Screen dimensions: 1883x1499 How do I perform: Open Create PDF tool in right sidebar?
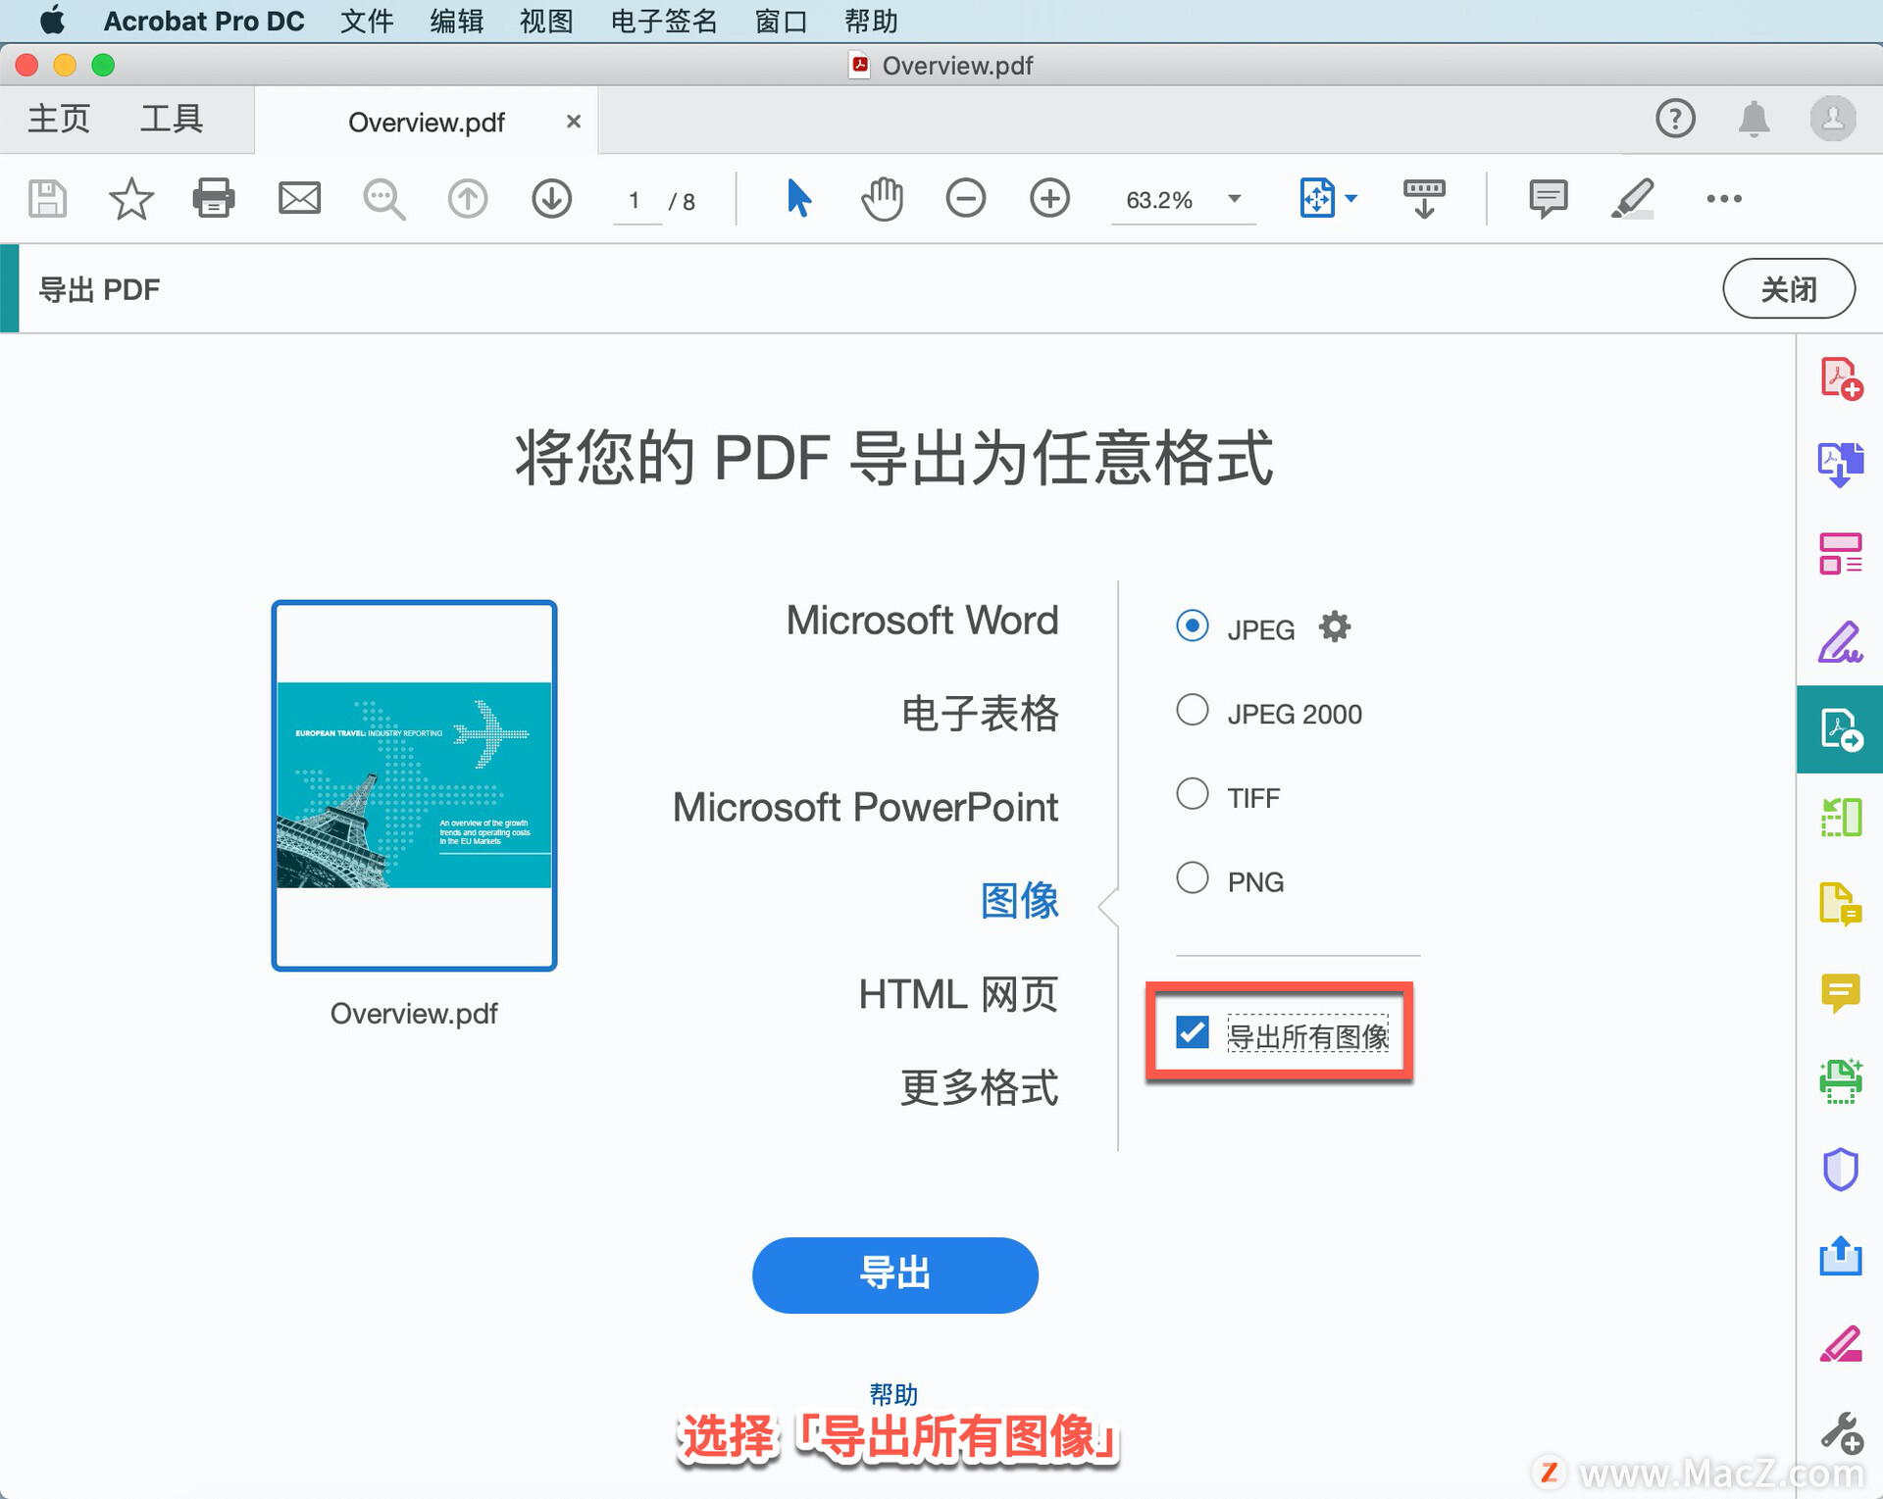1840,378
